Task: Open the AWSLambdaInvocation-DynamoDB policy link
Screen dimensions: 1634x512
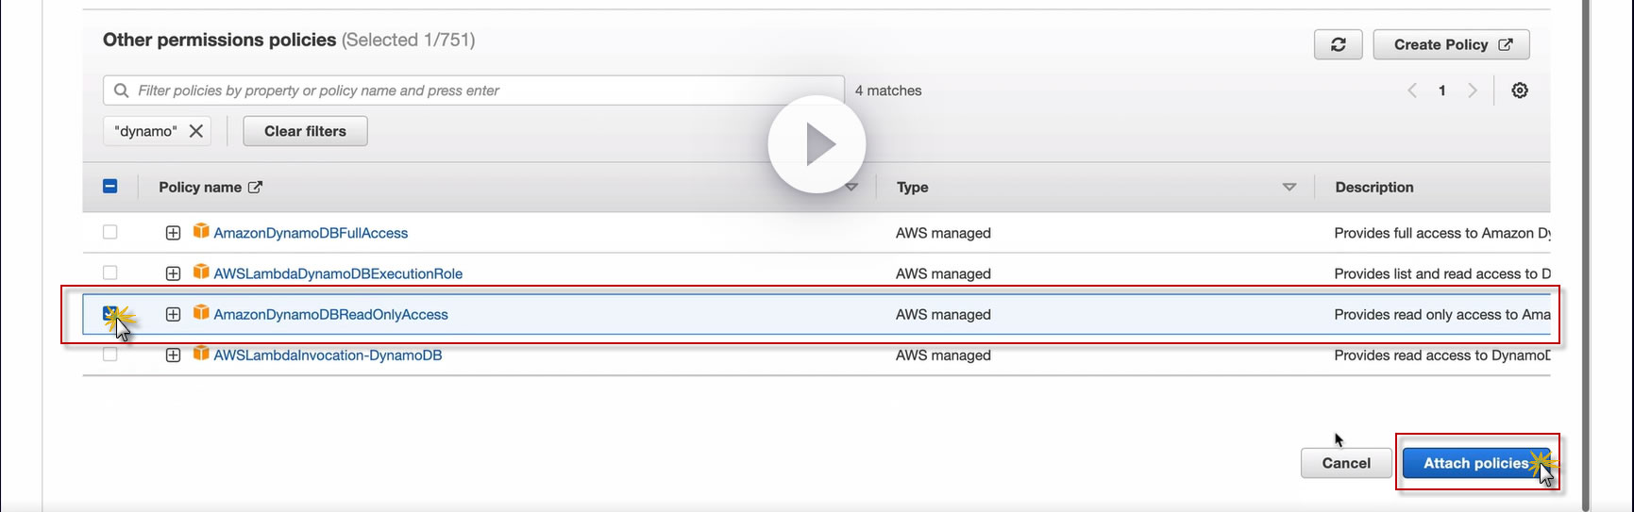Action: [x=328, y=355]
